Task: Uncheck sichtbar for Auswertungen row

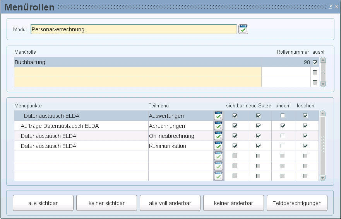Action: tap(235, 116)
